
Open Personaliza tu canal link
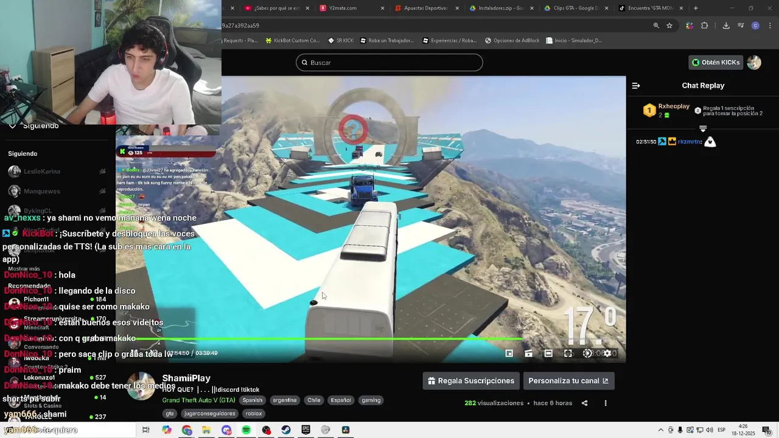[x=568, y=381]
